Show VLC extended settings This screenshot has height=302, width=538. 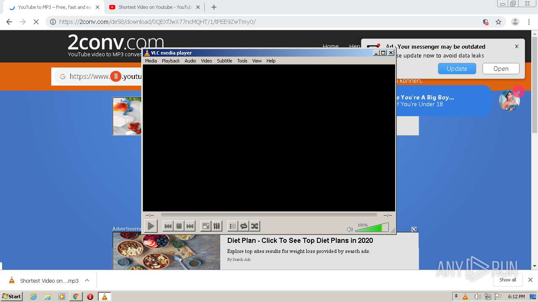(x=216, y=226)
